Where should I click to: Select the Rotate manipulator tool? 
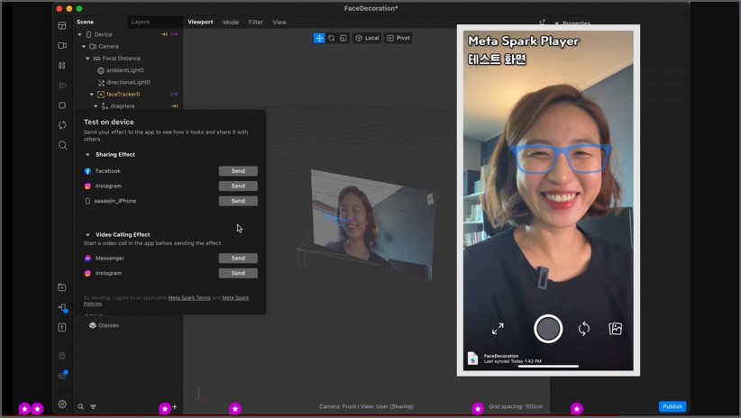pos(331,38)
